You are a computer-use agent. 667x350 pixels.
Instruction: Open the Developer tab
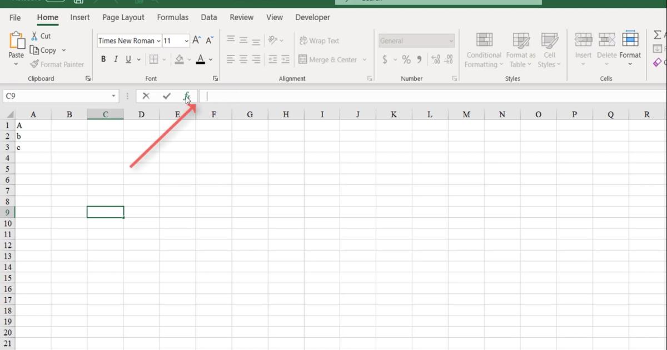[x=312, y=17]
